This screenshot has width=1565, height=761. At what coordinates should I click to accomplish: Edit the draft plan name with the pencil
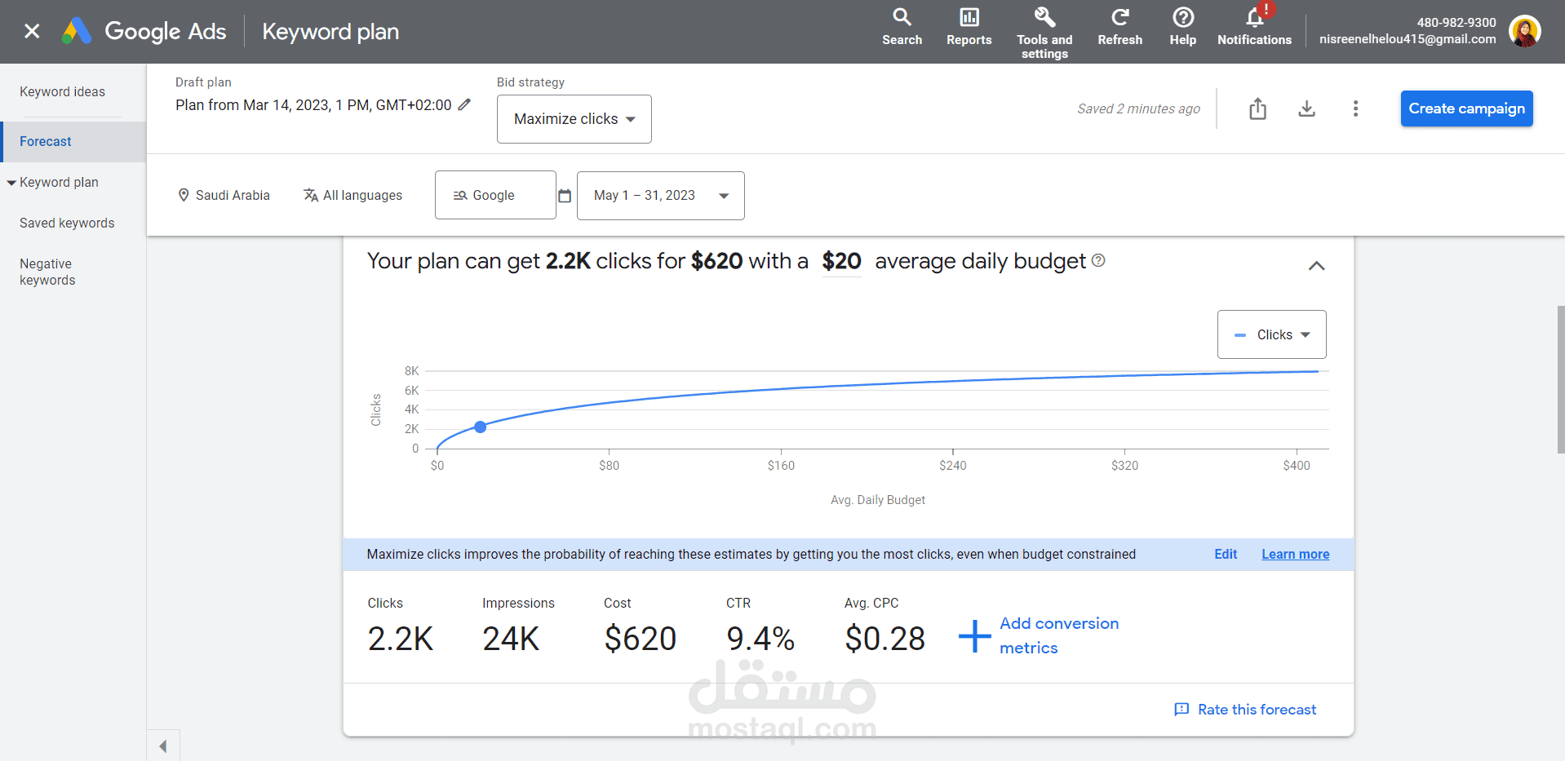coord(464,104)
